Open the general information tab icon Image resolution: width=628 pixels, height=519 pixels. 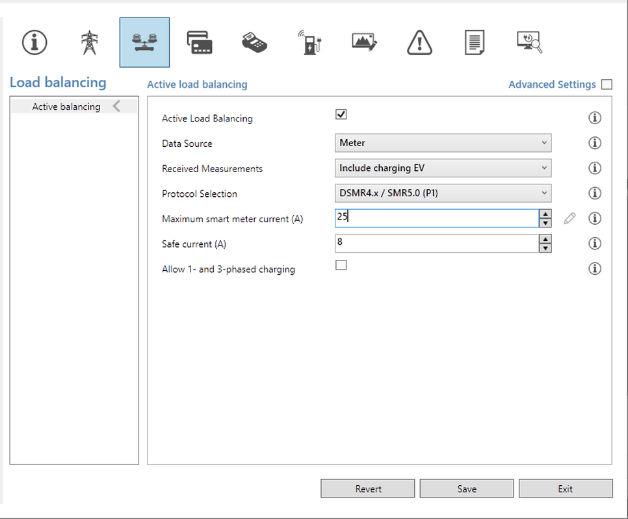tap(34, 42)
